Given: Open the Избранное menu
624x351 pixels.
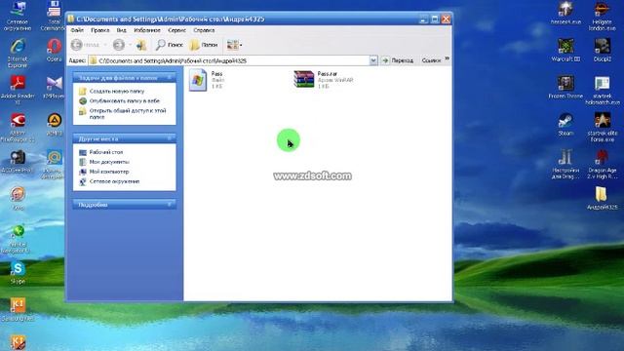Looking at the screenshot, I should click(147, 30).
